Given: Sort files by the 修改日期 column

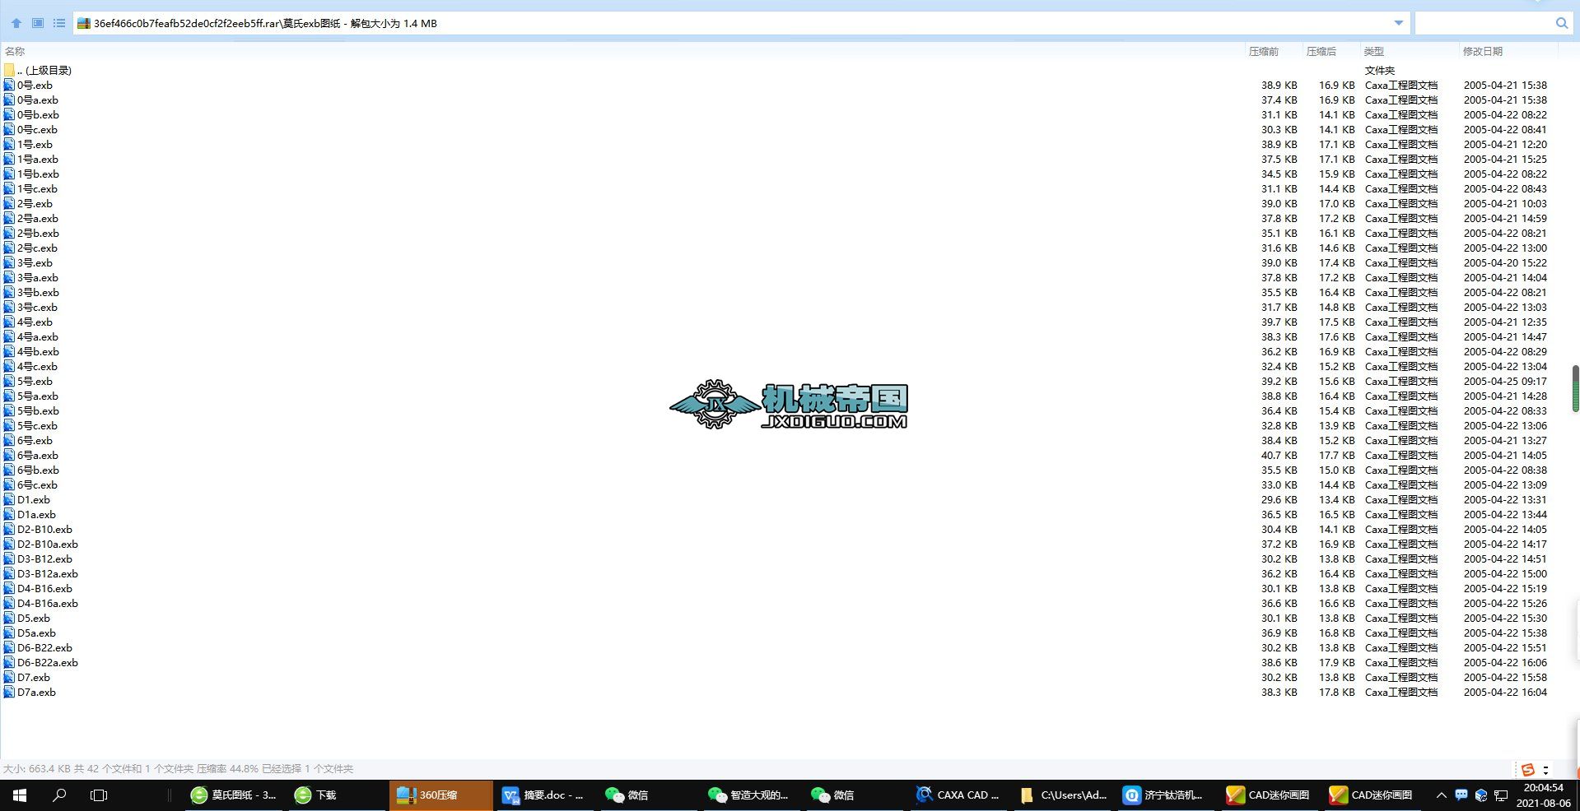Looking at the screenshot, I should coord(1483,52).
